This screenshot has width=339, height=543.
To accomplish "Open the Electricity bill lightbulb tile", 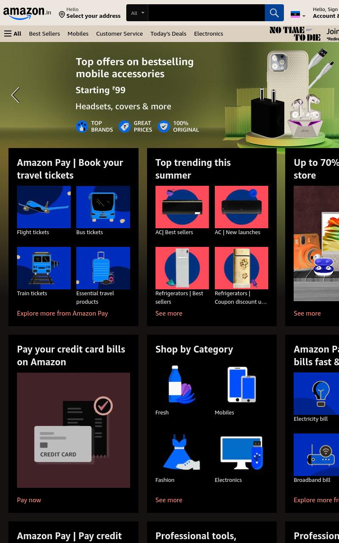I will pos(316,394).
